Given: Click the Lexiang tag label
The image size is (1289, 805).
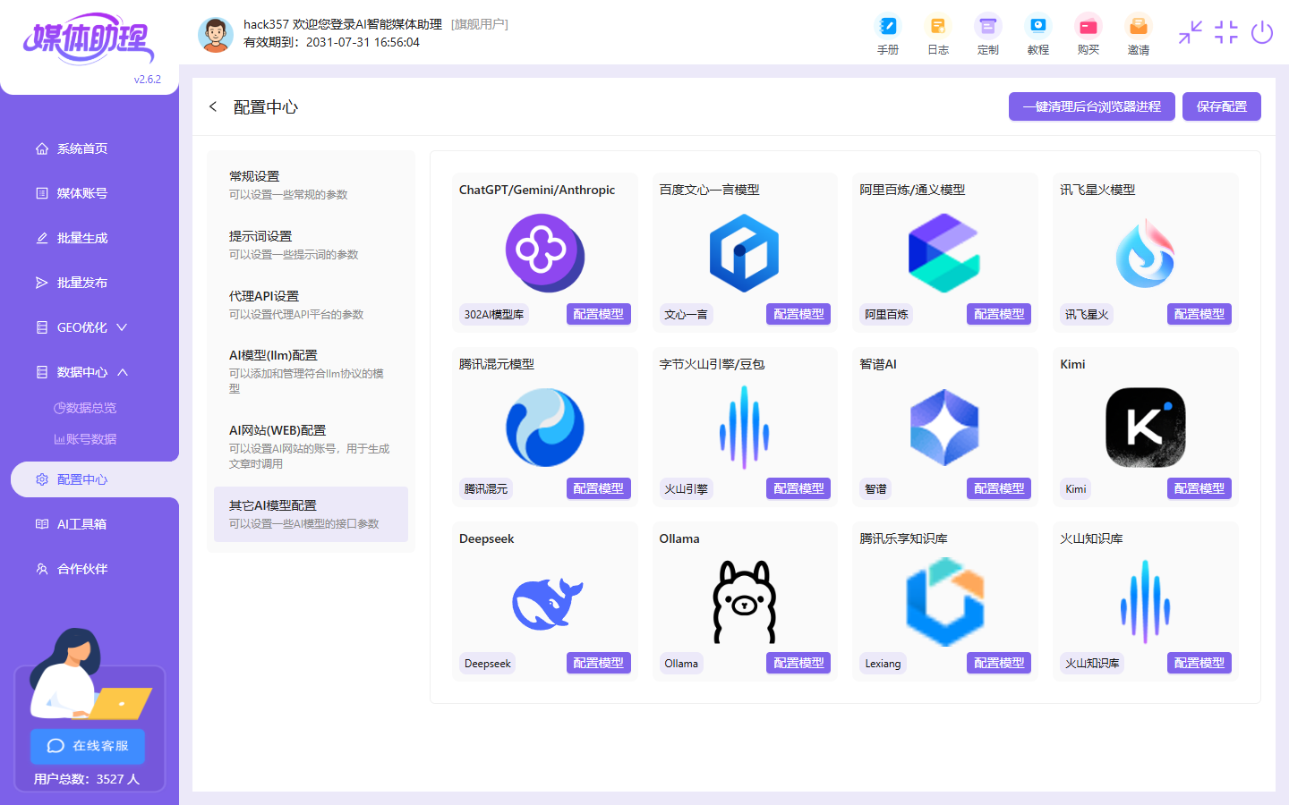Looking at the screenshot, I should coord(883,663).
